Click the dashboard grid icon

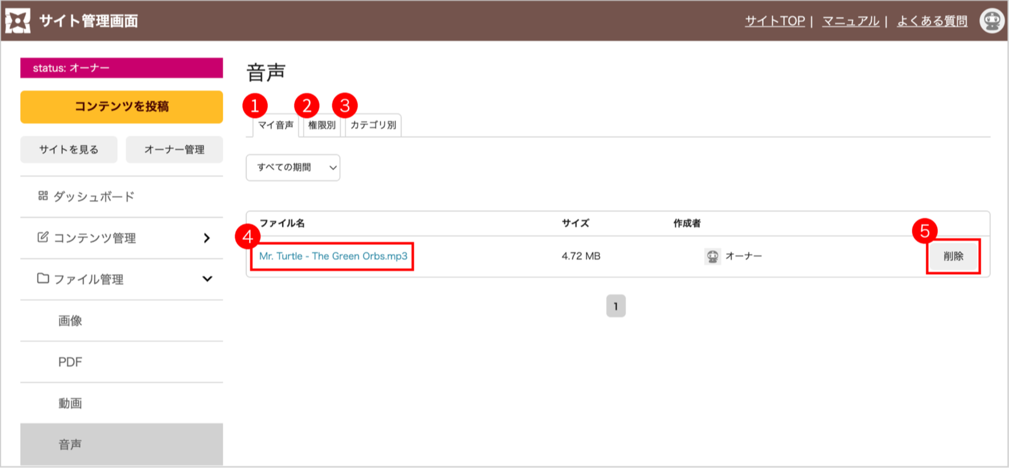click(x=43, y=196)
